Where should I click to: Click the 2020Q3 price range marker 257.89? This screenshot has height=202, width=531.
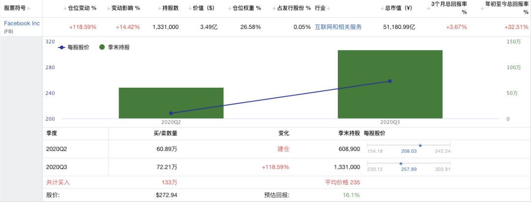tap(401, 163)
